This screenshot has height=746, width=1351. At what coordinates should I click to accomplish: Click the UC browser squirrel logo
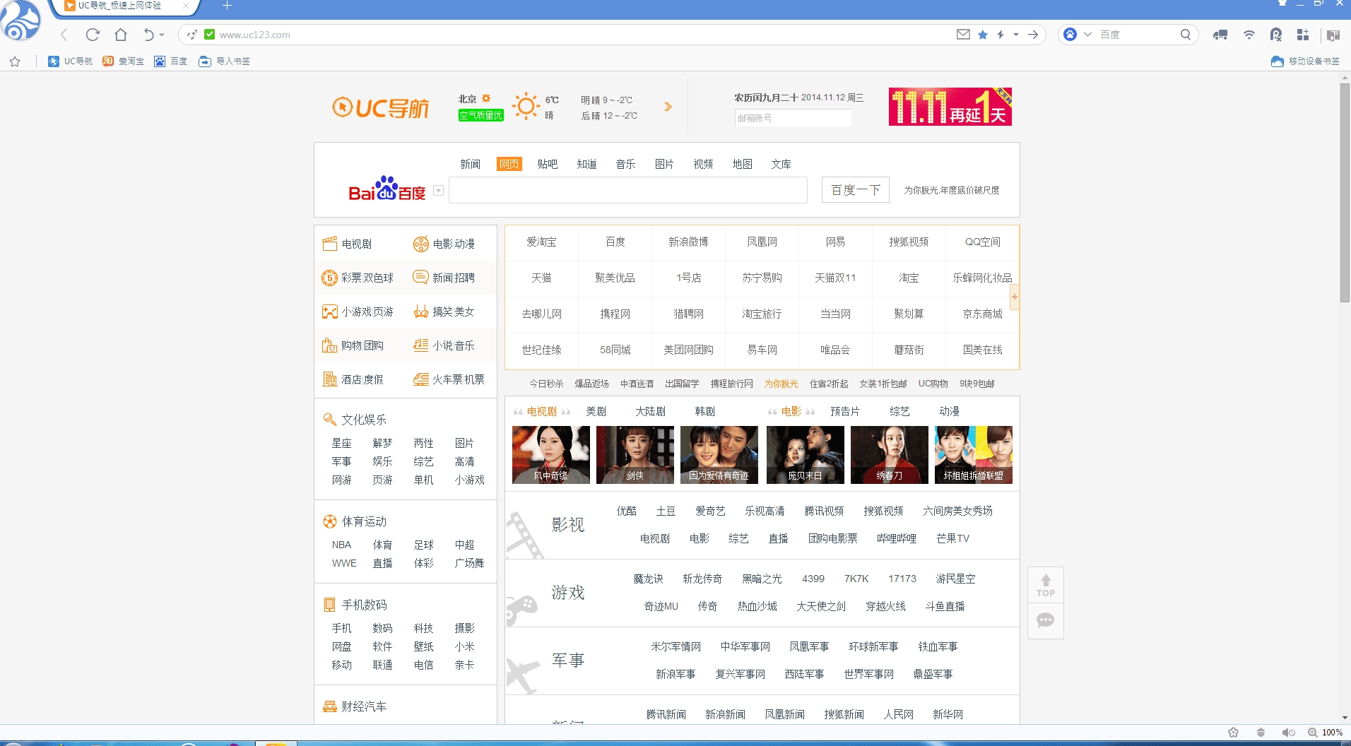coord(21,21)
